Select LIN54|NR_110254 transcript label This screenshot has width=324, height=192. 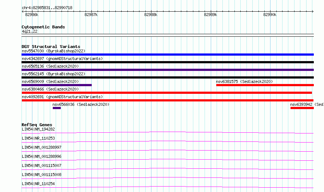pyautogui.click(x=38, y=184)
